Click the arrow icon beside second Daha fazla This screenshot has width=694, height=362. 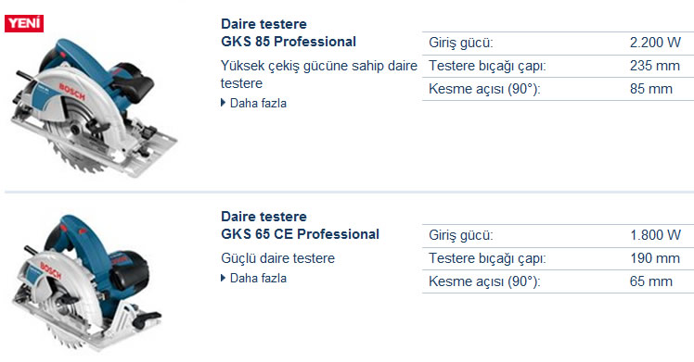click(223, 278)
